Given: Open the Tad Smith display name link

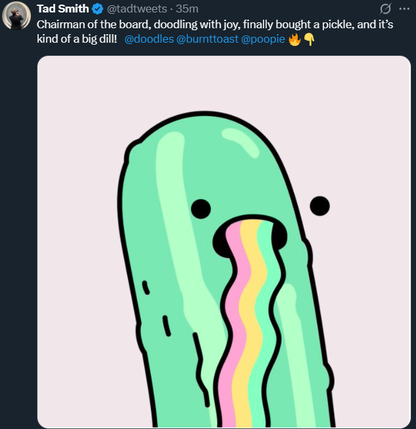Looking at the screenshot, I should coord(62,9).
